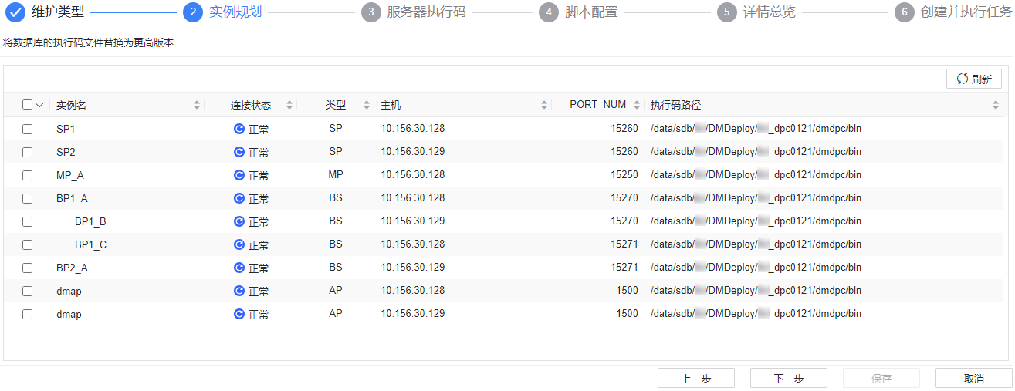
Task: Click step 4 circle for 脚本配置
Action: (x=549, y=12)
